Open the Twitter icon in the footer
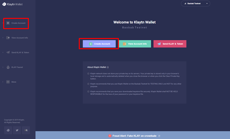The height and width of the screenshot is (139, 230). point(17,130)
